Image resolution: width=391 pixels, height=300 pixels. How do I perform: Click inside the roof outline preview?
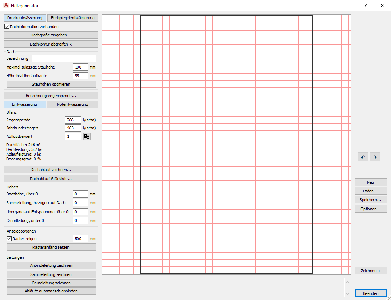pos(227,144)
